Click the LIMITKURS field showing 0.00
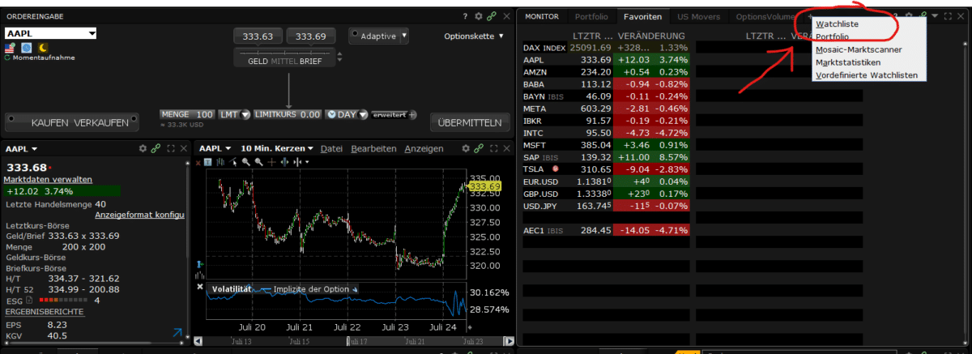The height and width of the screenshot is (354, 972). click(x=288, y=114)
